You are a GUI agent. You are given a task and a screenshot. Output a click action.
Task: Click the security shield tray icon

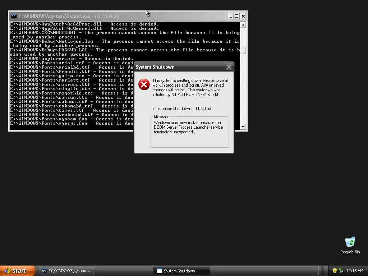tap(335, 271)
